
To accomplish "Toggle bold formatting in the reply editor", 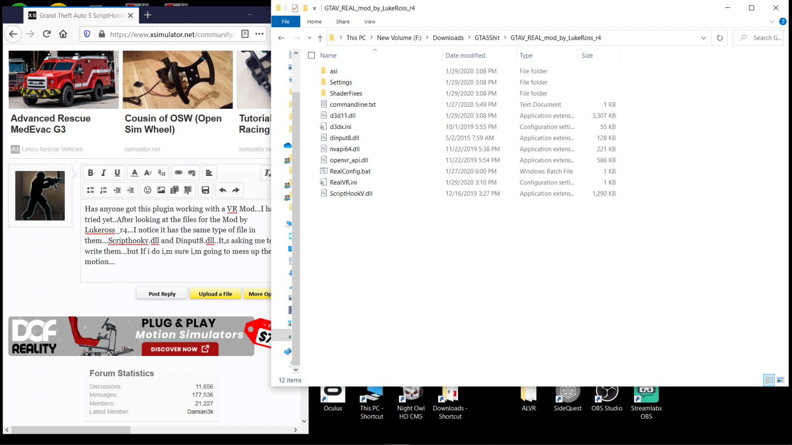I will pos(90,173).
